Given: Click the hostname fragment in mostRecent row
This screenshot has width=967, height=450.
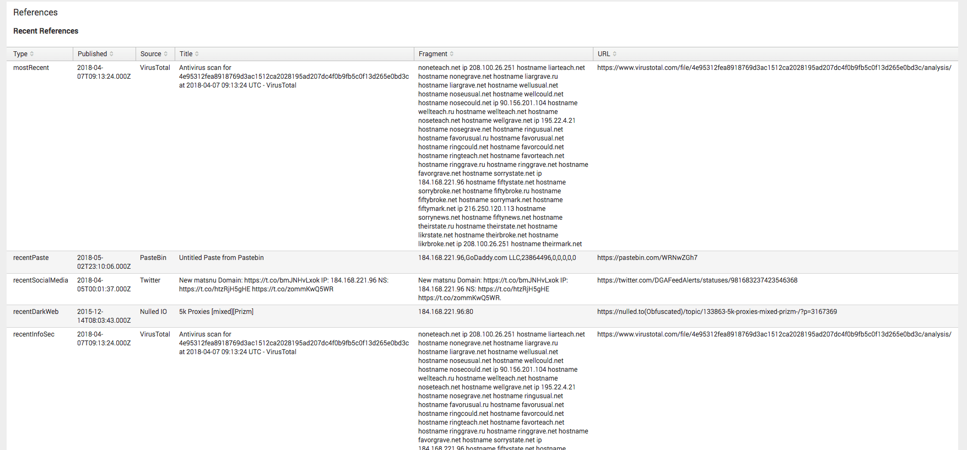Looking at the screenshot, I should coord(503,156).
